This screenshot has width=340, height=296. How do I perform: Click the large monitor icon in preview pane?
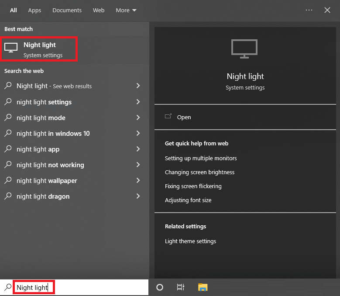click(244, 49)
